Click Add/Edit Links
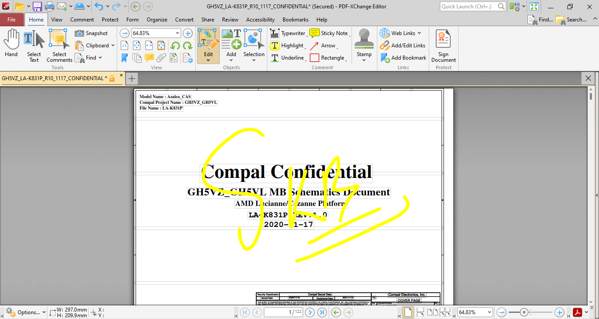The width and height of the screenshot is (599, 319). coord(402,46)
